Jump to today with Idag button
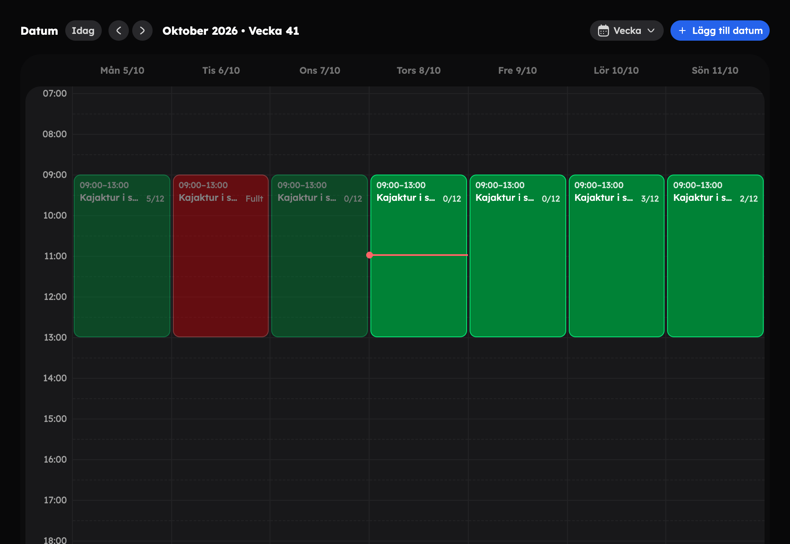790x544 pixels. click(x=83, y=31)
